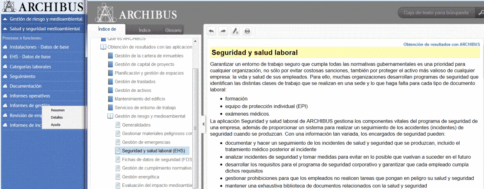Select the 'Índice de' contents tab
Image resolution: width=484 pixels, height=189 pixels.
(107, 29)
